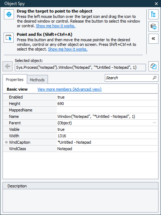This screenshot has height=215, width=161.
Task: Click the circle marker beside WndCaption
Action: click(x=6, y=143)
